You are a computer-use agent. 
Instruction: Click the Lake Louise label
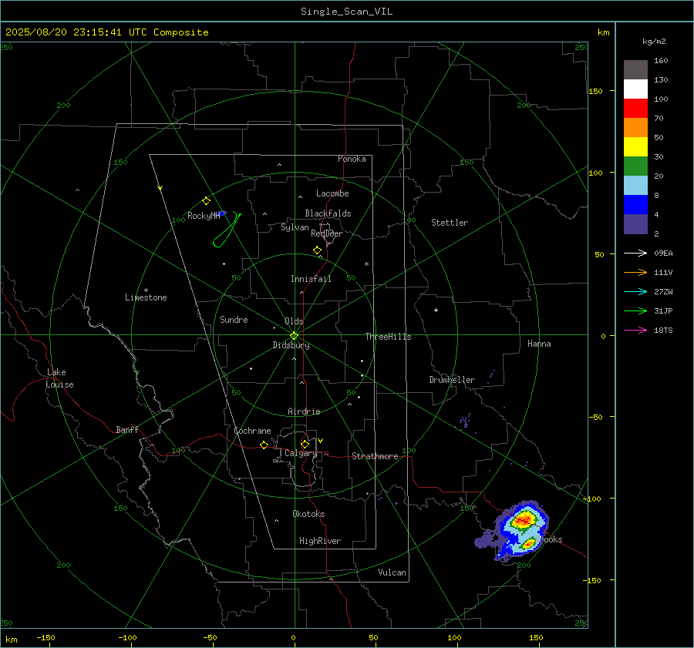(x=59, y=378)
